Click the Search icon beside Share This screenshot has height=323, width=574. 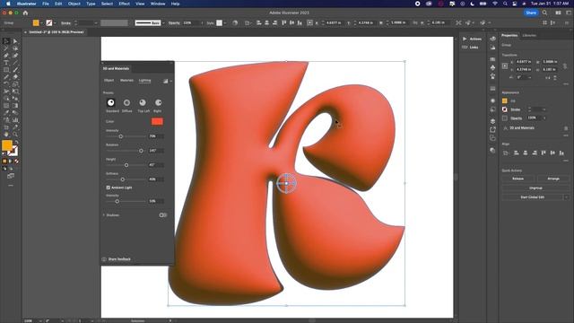click(x=544, y=13)
